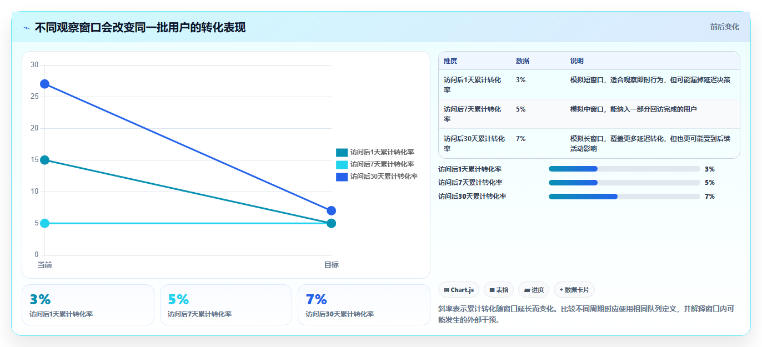Screen dimensions: 762x347
Task: Toggle the 访问后1天累计转化率 legend swatch
Action: click(342, 152)
